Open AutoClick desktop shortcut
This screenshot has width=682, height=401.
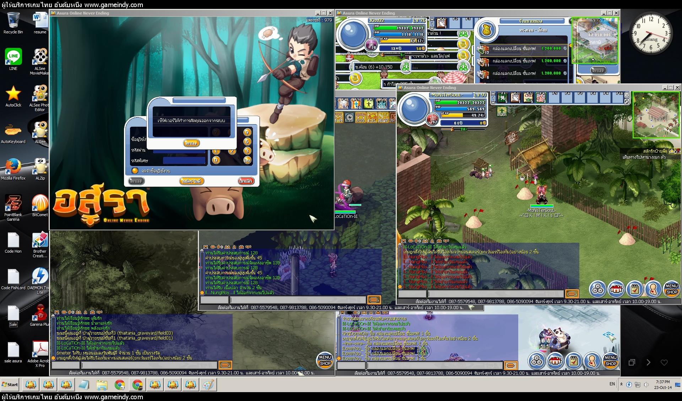pyautogui.click(x=13, y=97)
